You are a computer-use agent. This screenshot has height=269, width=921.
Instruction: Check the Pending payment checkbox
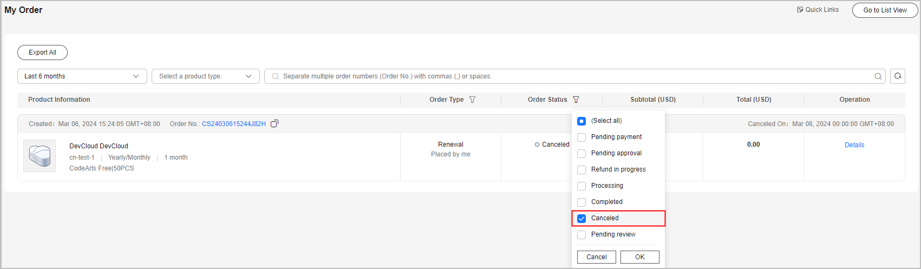(x=582, y=137)
